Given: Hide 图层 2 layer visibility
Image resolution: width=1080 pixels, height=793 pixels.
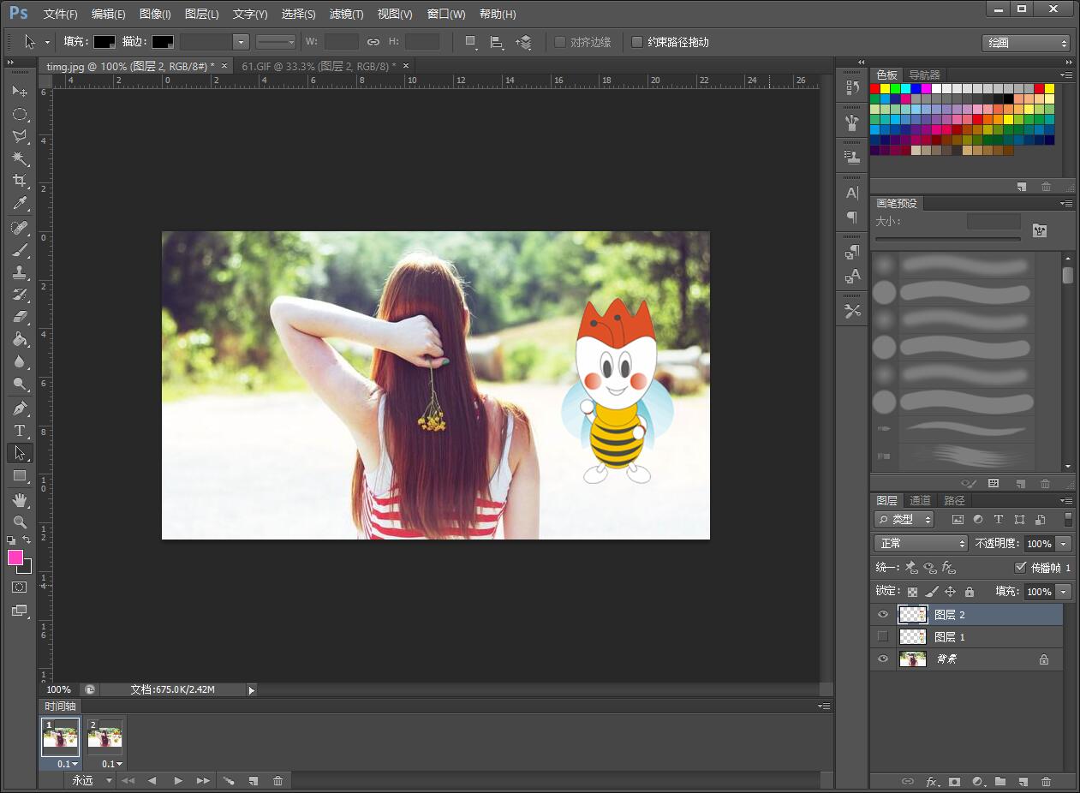Looking at the screenshot, I should [x=883, y=614].
